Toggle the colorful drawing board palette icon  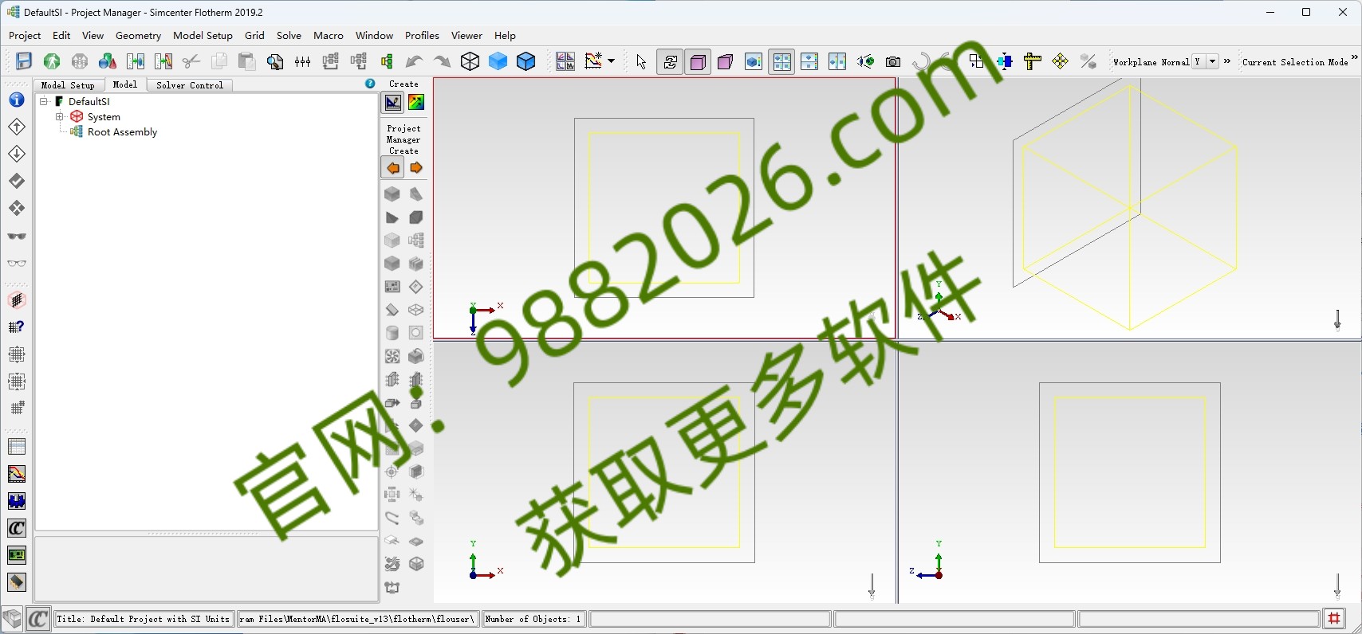coord(416,102)
